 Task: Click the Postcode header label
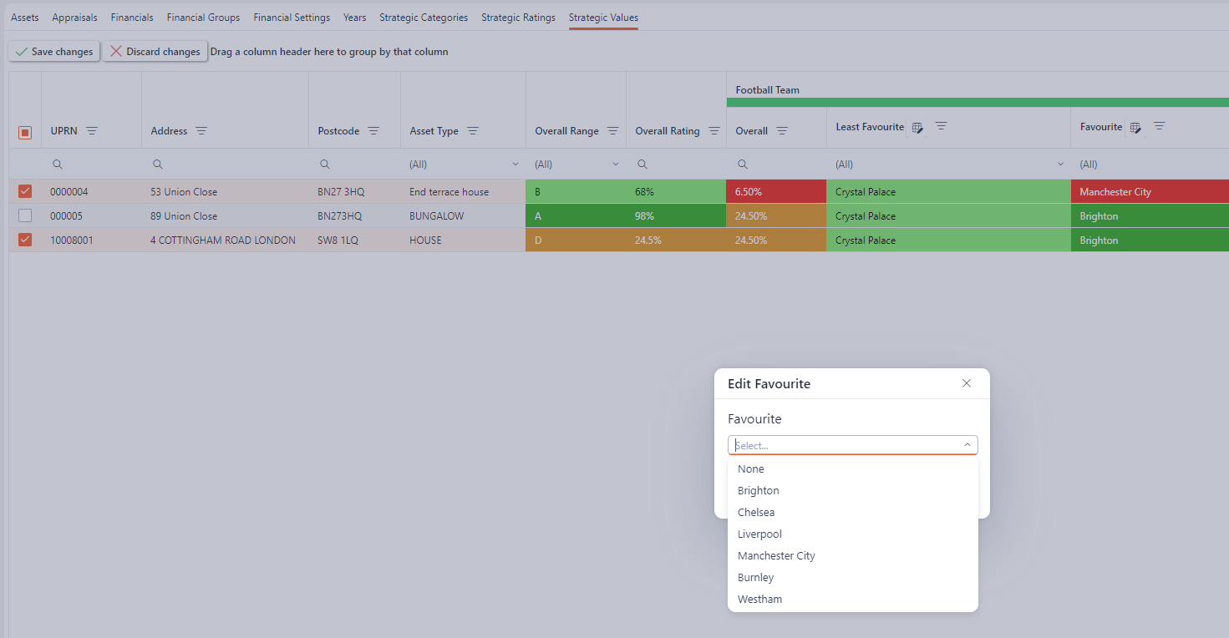(338, 131)
